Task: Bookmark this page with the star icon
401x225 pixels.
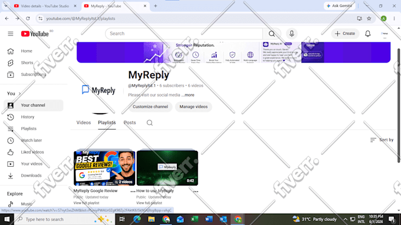Action: coord(369,19)
